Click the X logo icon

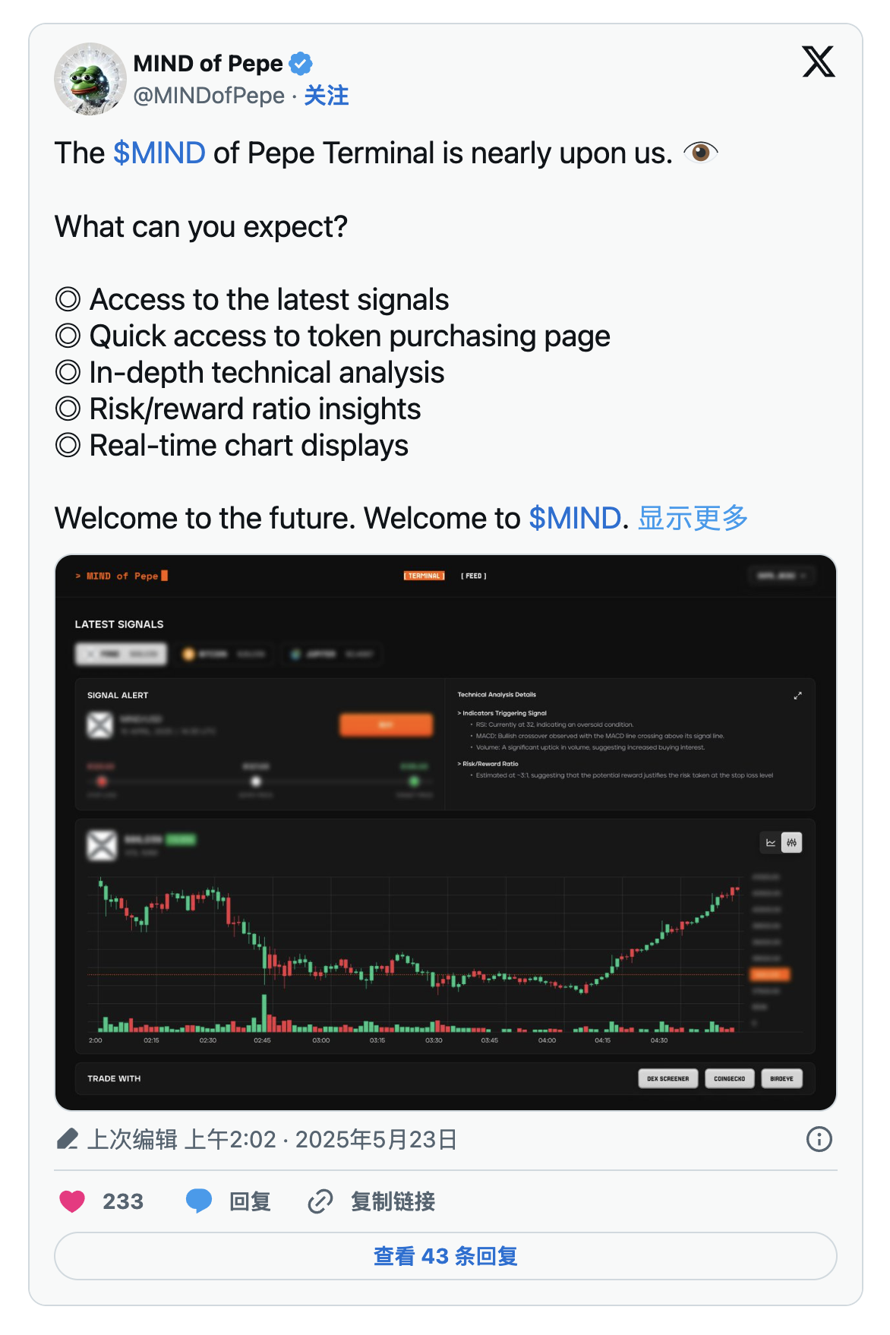pyautogui.click(x=818, y=62)
